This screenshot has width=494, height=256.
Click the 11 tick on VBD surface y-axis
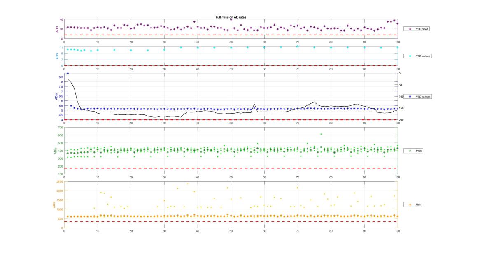pyautogui.click(x=61, y=47)
